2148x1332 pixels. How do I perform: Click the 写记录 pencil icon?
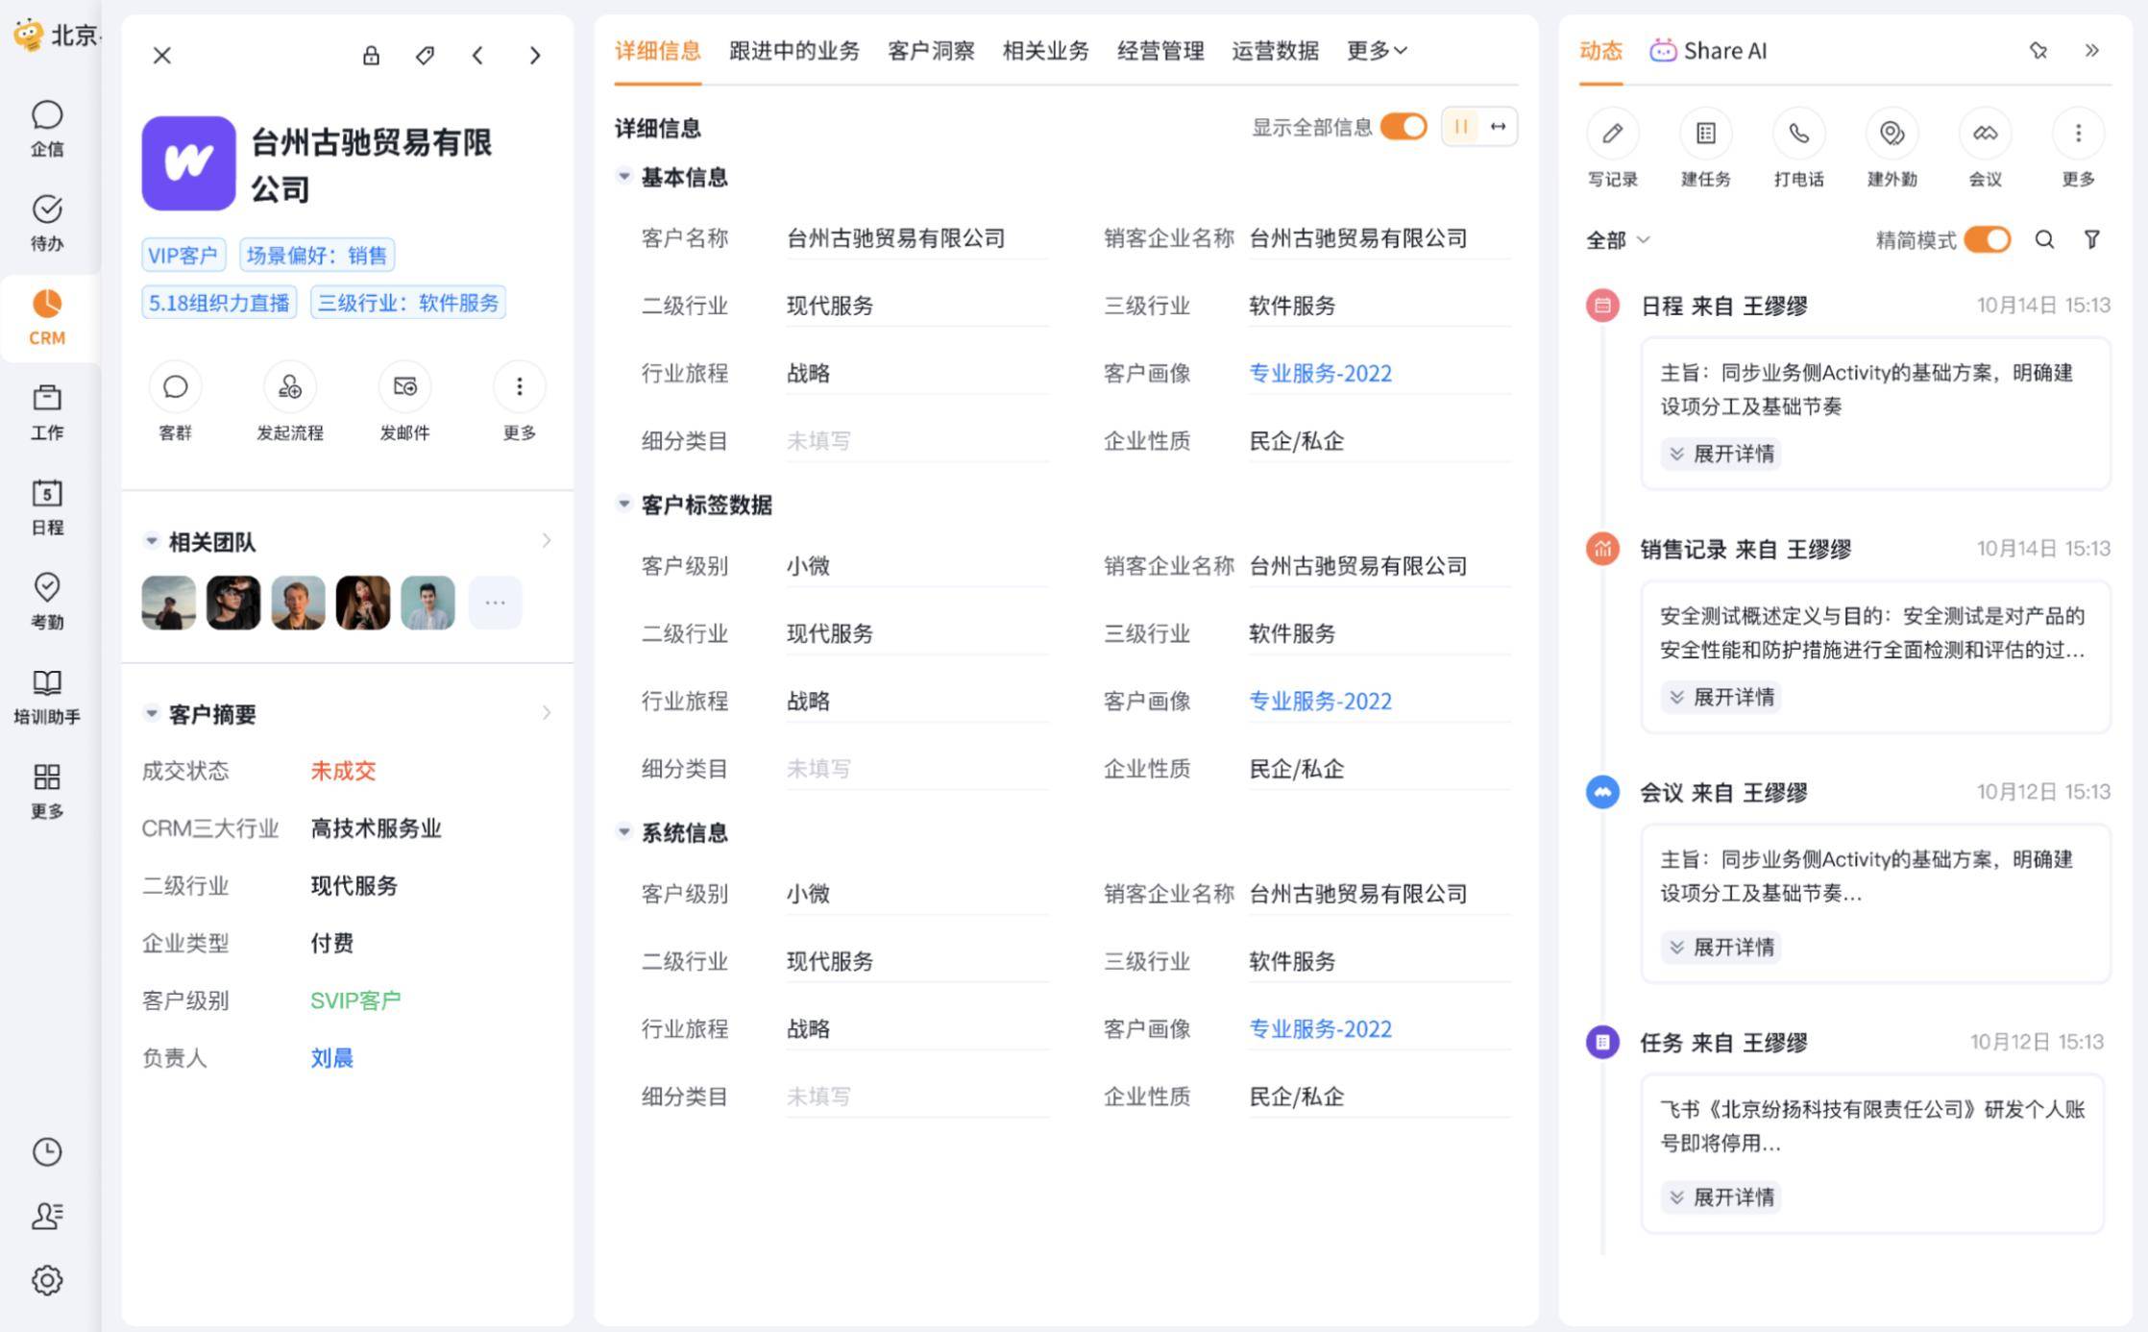[1612, 134]
